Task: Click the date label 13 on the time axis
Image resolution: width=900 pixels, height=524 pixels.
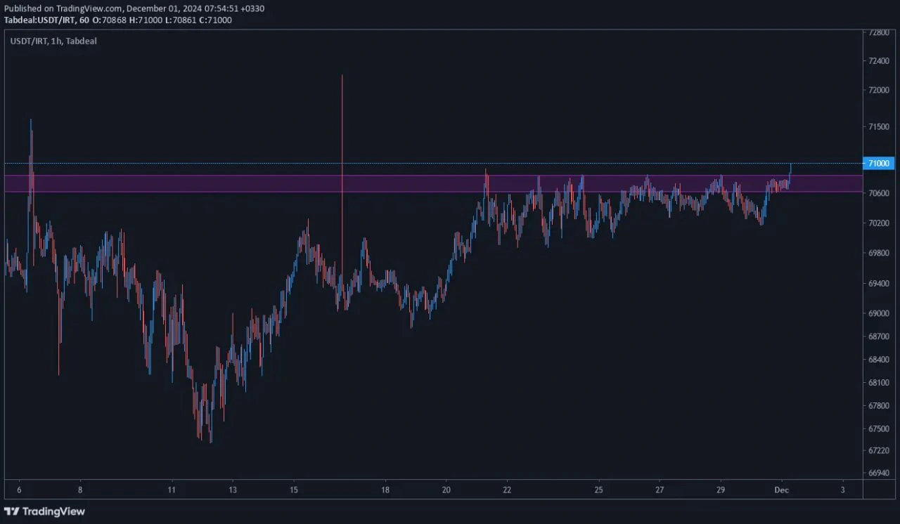Action: click(233, 490)
